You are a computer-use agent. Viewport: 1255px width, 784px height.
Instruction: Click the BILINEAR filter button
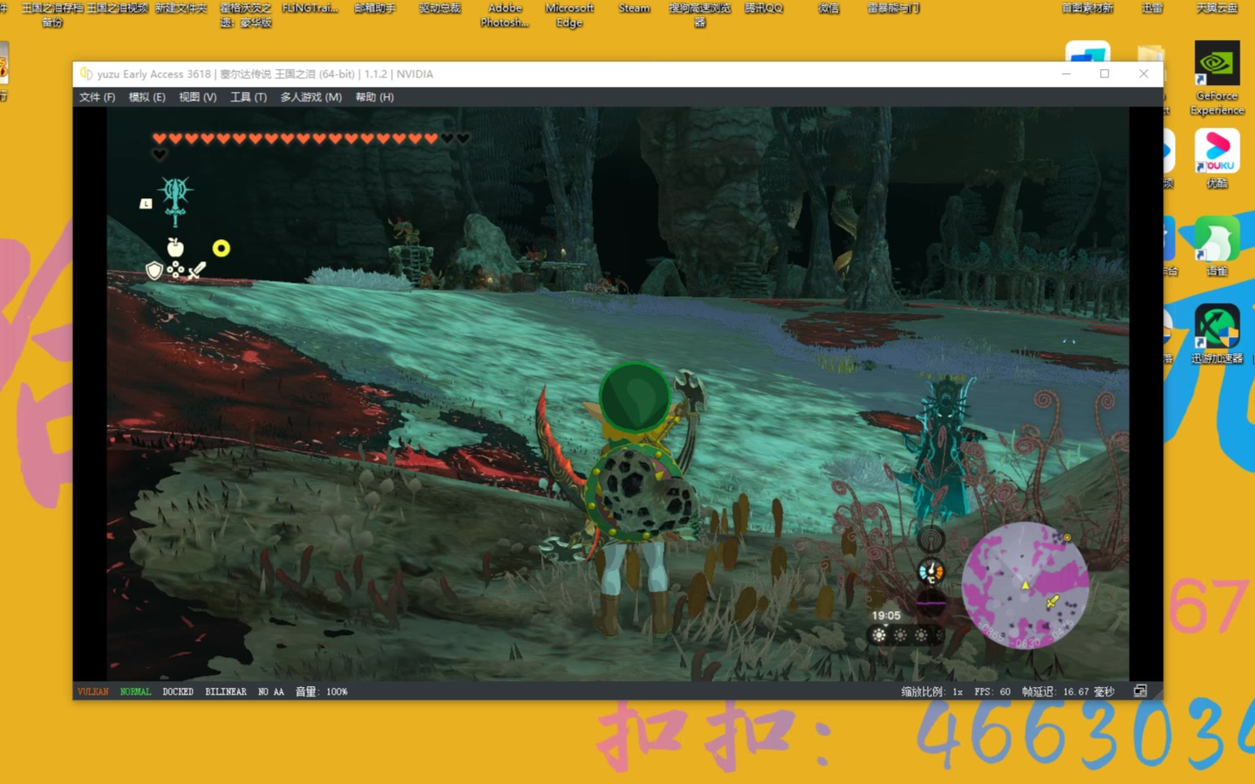226,692
